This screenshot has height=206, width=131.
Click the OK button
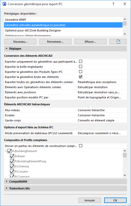click(115, 200)
